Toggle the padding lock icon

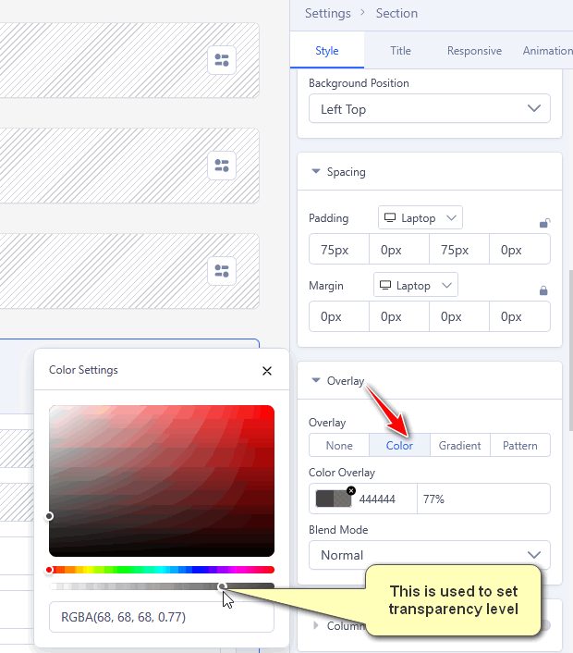click(544, 223)
